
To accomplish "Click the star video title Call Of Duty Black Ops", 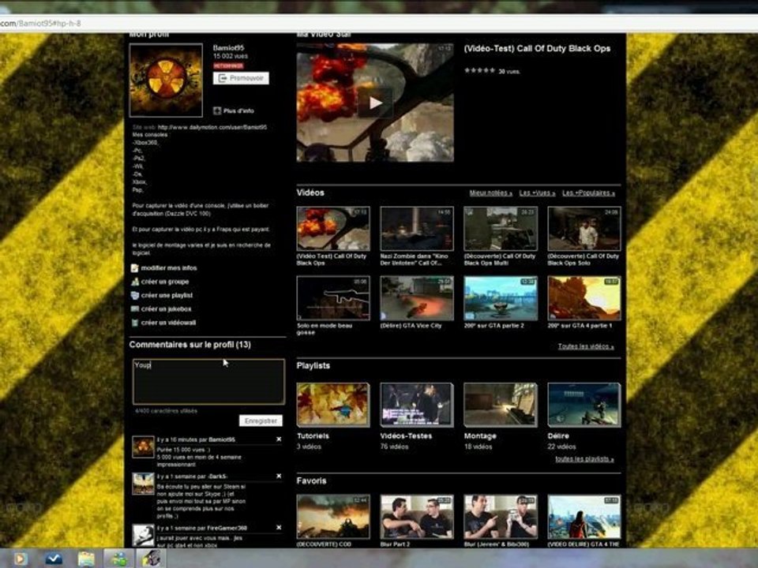I will pos(537,48).
